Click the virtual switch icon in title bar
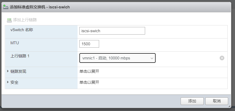This screenshot has height=111, width=235. point(6,7)
